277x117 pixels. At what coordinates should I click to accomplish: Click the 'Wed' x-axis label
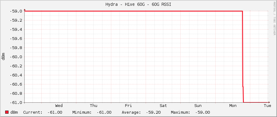pyautogui.click(x=59, y=106)
